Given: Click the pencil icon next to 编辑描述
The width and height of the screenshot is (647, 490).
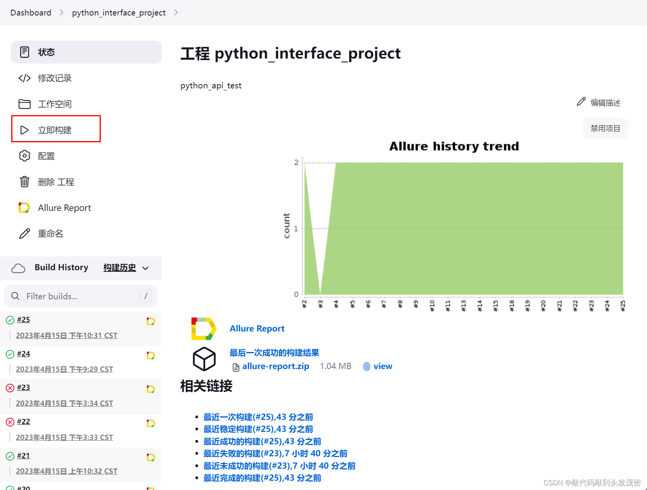Looking at the screenshot, I should pos(581,102).
